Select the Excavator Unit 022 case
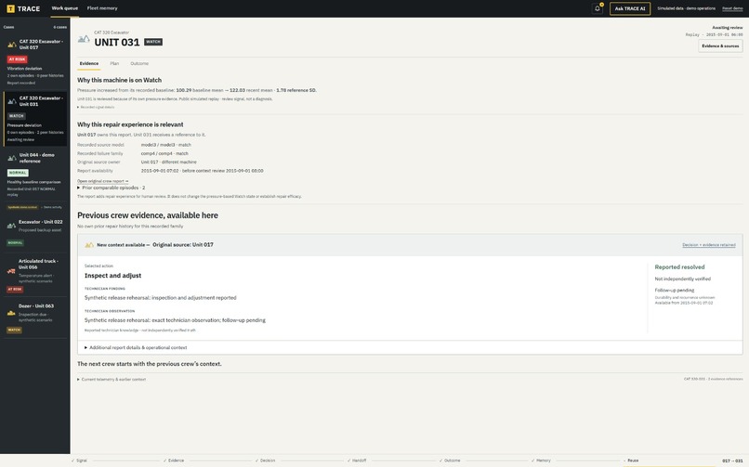This screenshot has height=467, width=749. [35, 233]
